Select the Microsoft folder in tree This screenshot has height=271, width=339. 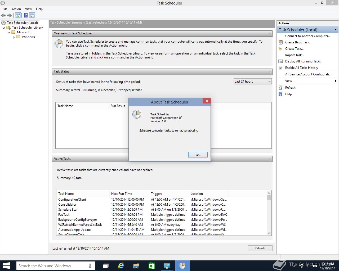point(24,32)
